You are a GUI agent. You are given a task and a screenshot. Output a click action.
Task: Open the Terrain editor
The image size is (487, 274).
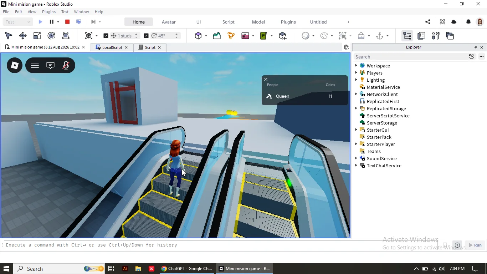click(x=217, y=36)
